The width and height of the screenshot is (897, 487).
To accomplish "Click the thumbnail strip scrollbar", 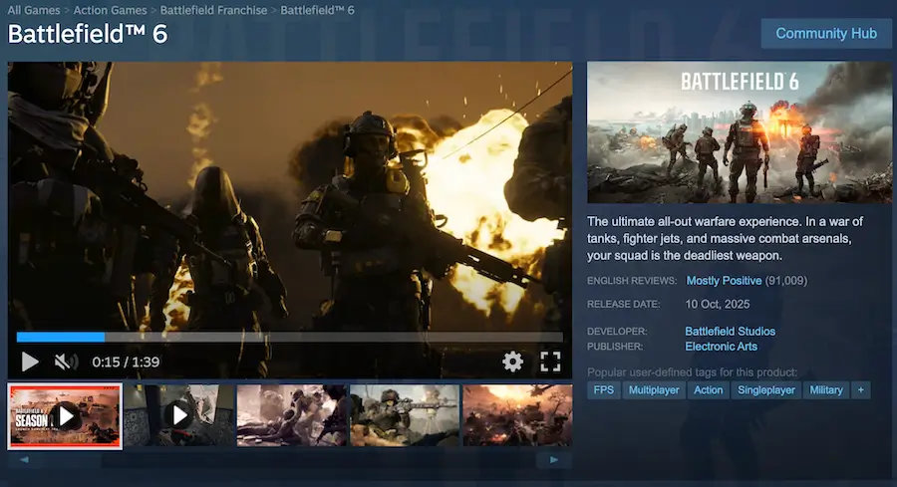I will (289, 459).
